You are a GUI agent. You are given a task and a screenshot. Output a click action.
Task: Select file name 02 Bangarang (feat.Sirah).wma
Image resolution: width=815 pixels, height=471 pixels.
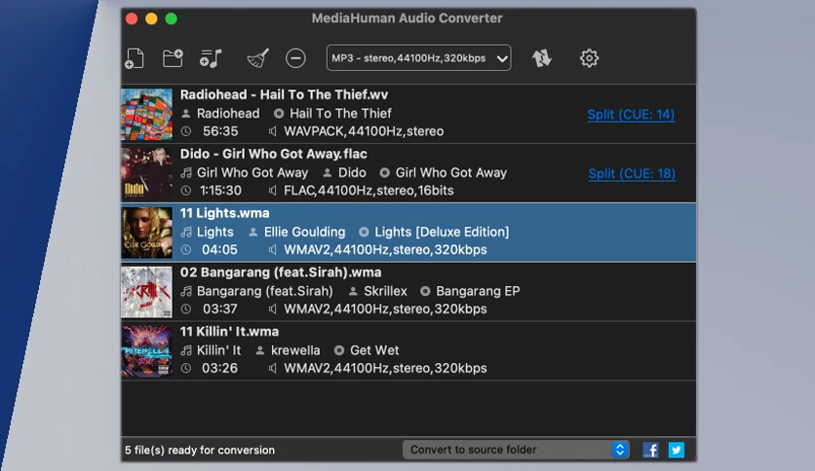point(281,272)
